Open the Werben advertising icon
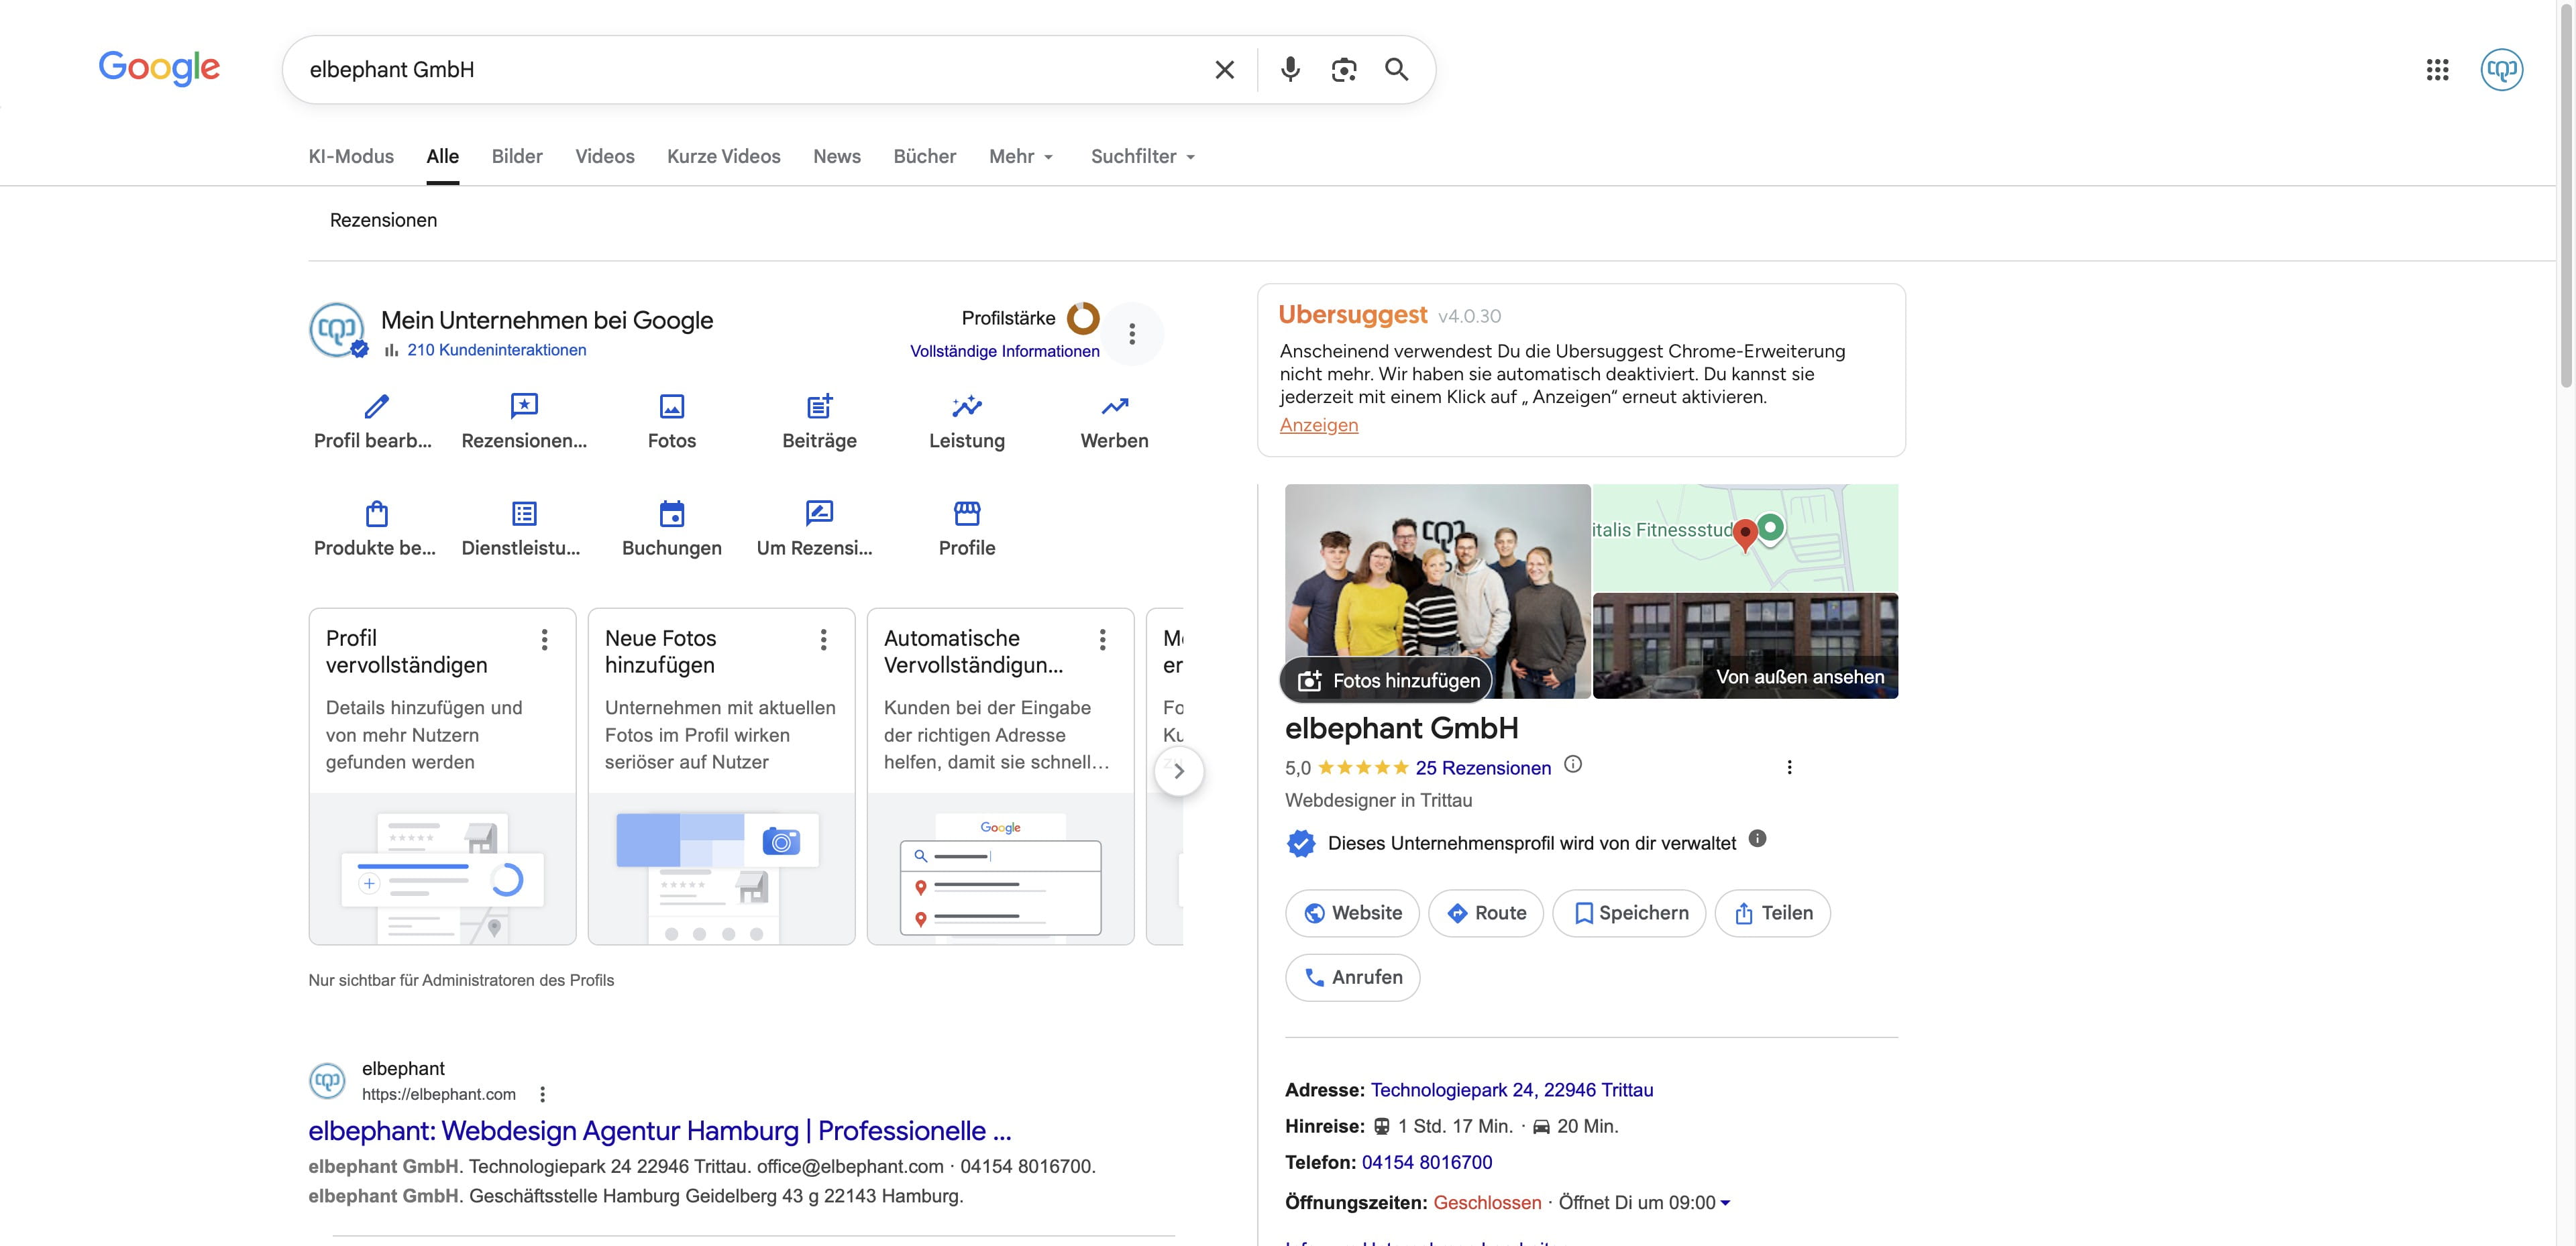 (x=1115, y=406)
